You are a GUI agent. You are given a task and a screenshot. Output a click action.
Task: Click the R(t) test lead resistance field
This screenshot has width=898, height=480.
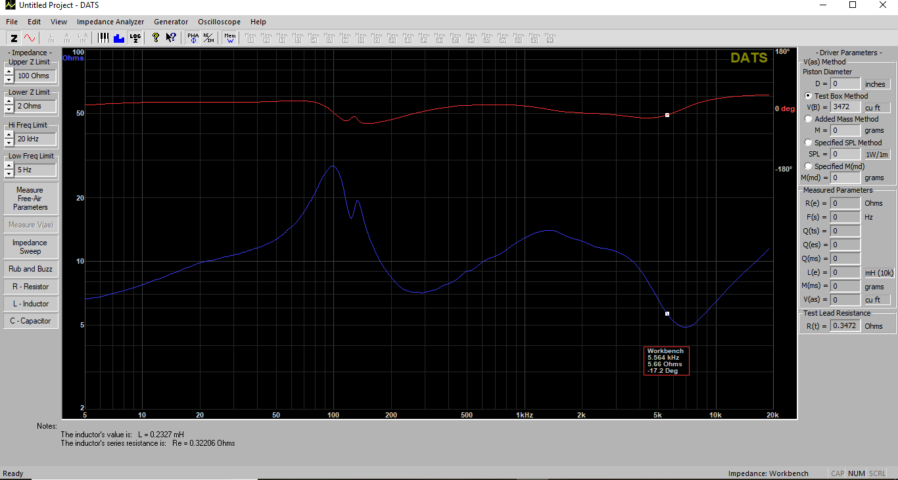click(845, 325)
